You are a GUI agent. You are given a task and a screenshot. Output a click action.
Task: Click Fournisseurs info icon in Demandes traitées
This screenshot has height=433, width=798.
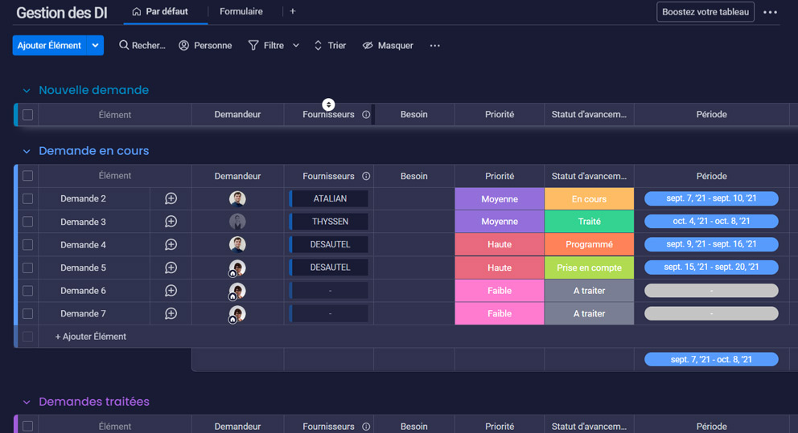(366, 427)
